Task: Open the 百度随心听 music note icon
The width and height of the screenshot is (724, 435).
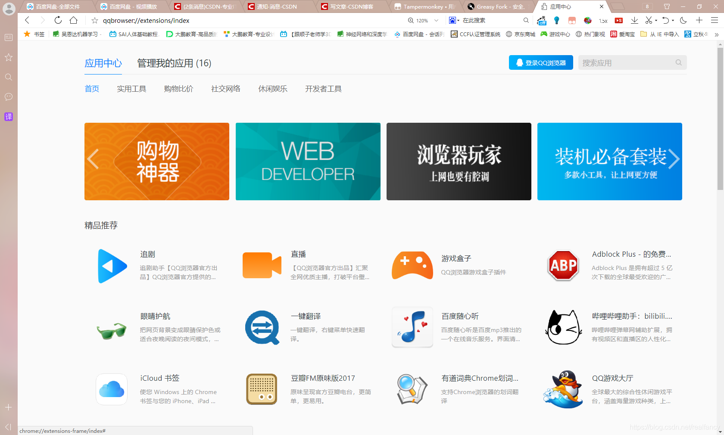Action: click(x=412, y=327)
